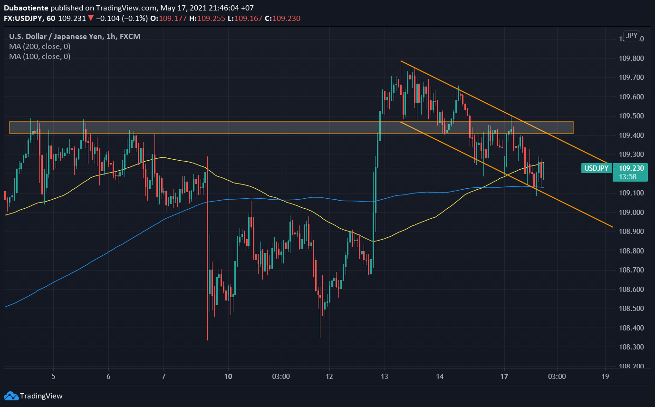The width and height of the screenshot is (655, 407).
Task: Click the 109.400 price scale label
Action: [631, 136]
